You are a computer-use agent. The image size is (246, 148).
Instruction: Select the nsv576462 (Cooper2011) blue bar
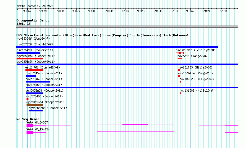coord(38,82)
